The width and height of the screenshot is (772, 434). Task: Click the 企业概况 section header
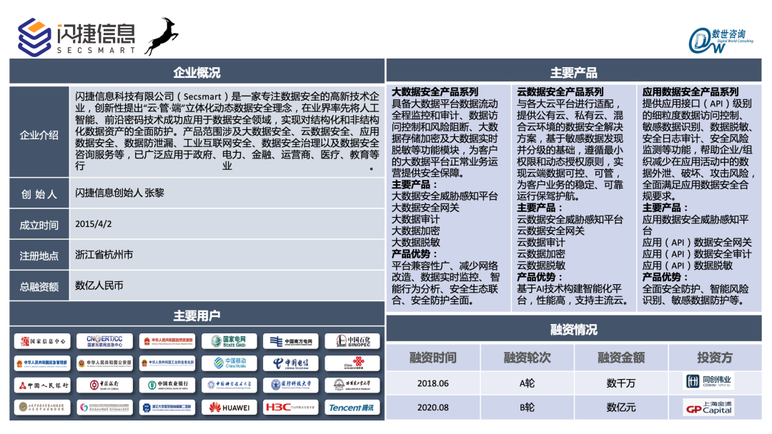tap(197, 72)
